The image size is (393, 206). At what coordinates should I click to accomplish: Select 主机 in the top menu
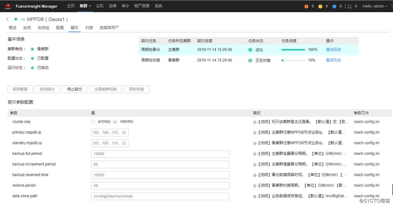click(100, 6)
